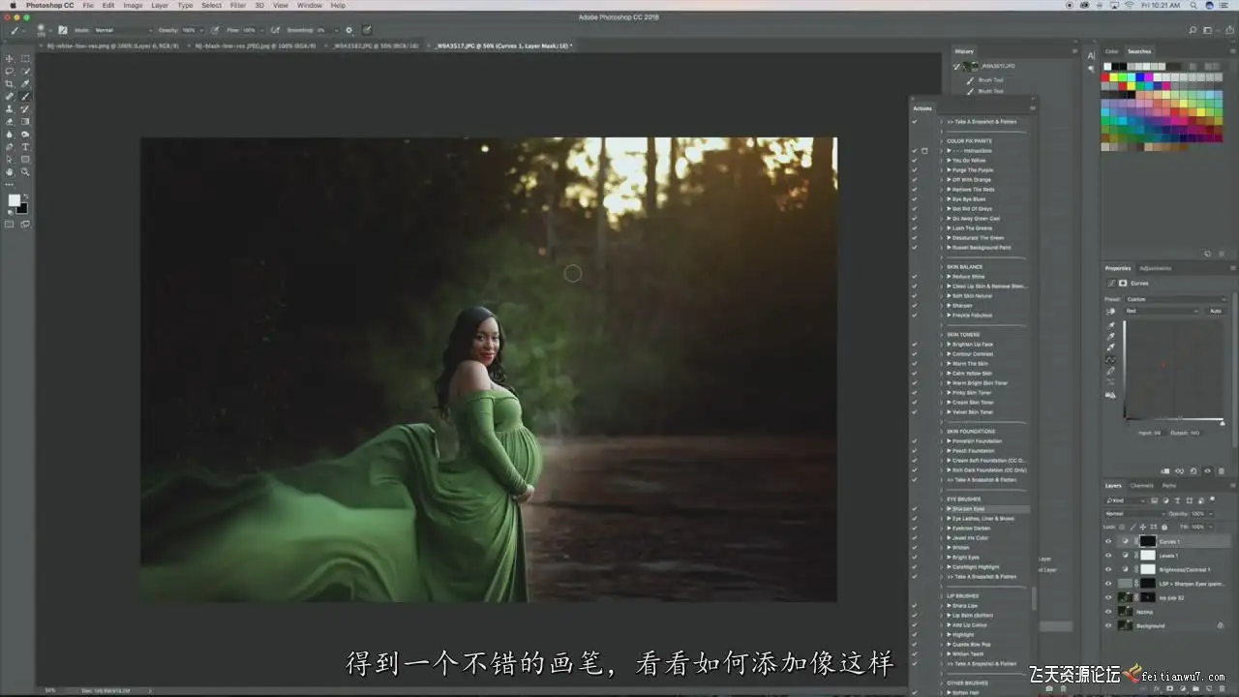Switch to the Swatches tab
Viewport: 1239px width, 697px height.
click(x=1139, y=51)
